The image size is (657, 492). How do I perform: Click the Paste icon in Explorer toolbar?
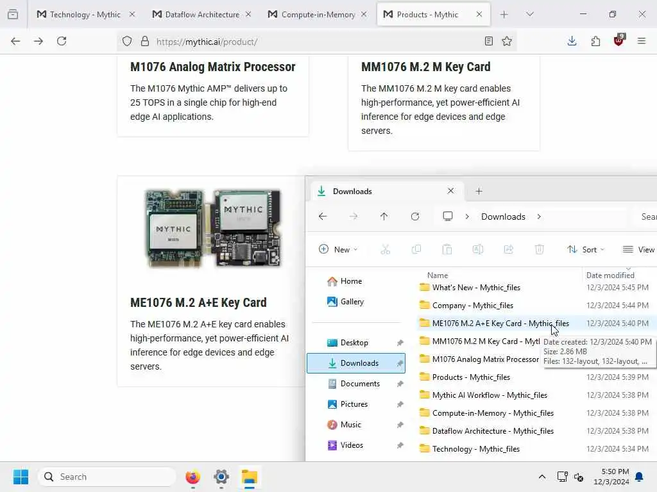click(447, 250)
